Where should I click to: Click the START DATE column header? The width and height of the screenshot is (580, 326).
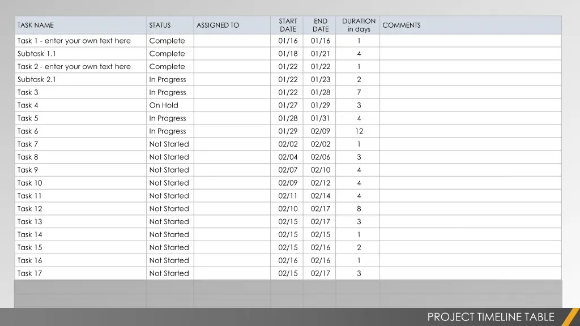(x=288, y=25)
